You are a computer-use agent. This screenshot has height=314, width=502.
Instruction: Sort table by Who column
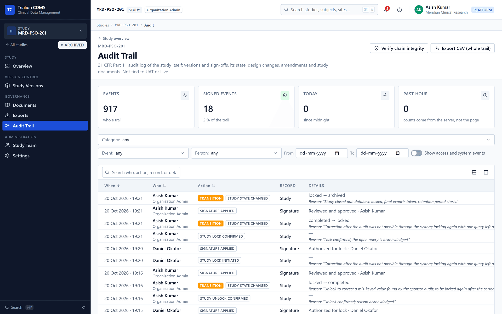coord(159,186)
